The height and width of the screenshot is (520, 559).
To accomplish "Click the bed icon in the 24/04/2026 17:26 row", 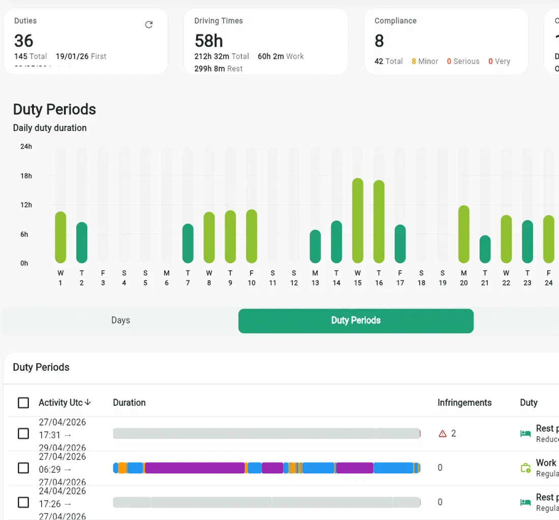I will 525,502.
